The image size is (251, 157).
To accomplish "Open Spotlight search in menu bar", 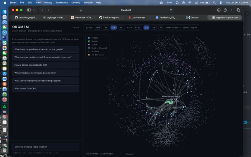I will click(214, 2).
